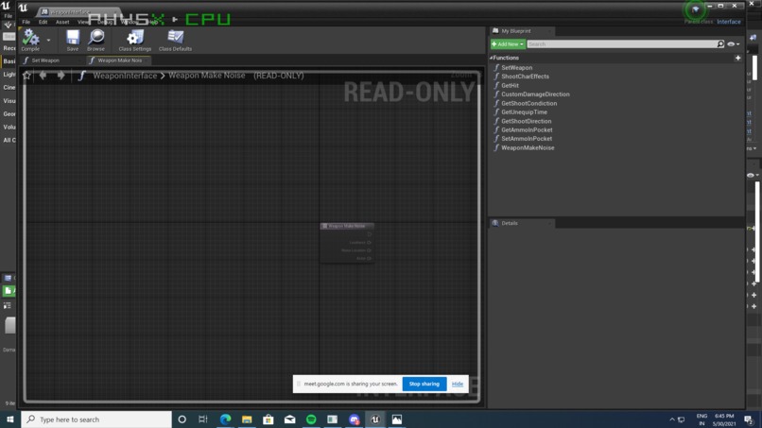Focus the My Blueprint search field
Image resolution: width=762 pixels, height=428 pixels.
(x=621, y=44)
